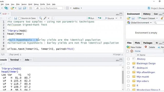Show document outline icon
The width and height of the screenshot is (164, 92).
point(121,18)
